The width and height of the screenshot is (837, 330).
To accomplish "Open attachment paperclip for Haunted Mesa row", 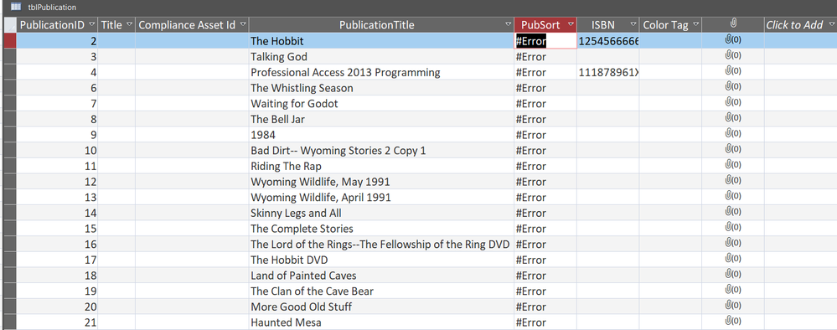I will coord(733,322).
